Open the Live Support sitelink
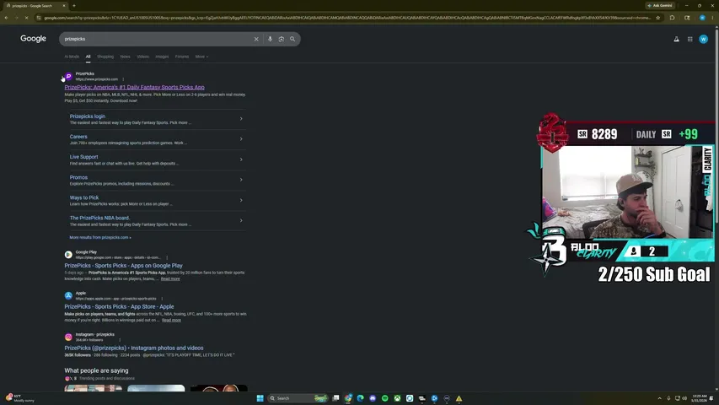 pyautogui.click(x=84, y=157)
